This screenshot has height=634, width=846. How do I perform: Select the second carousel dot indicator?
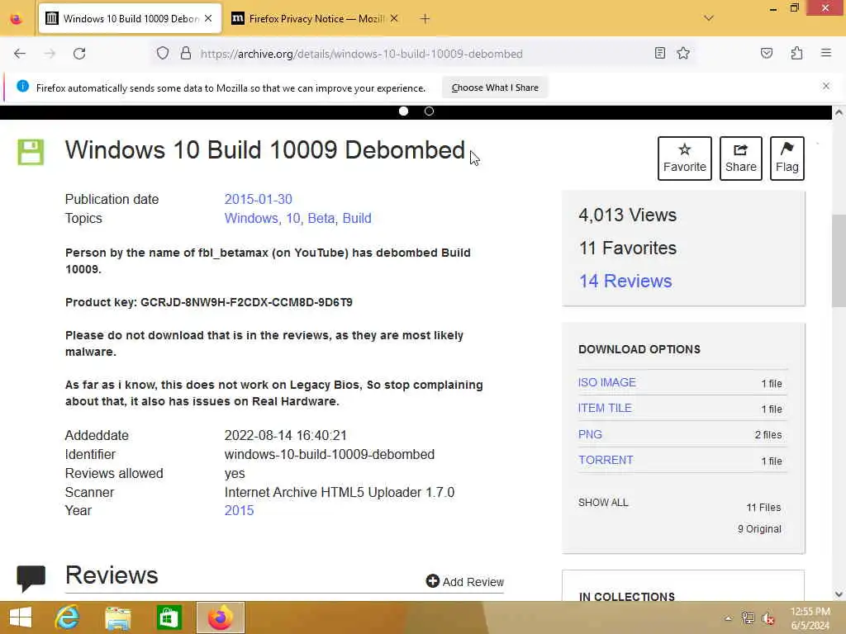[429, 111]
